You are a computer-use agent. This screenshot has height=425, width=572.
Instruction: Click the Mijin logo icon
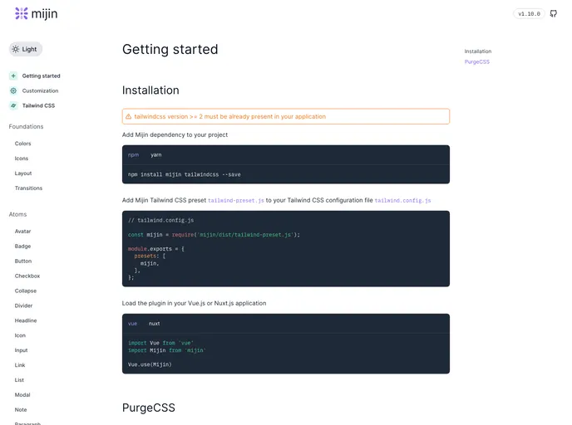[x=21, y=13]
